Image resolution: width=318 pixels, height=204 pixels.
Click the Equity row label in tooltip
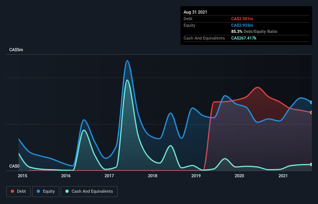click(x=189, y=25)
